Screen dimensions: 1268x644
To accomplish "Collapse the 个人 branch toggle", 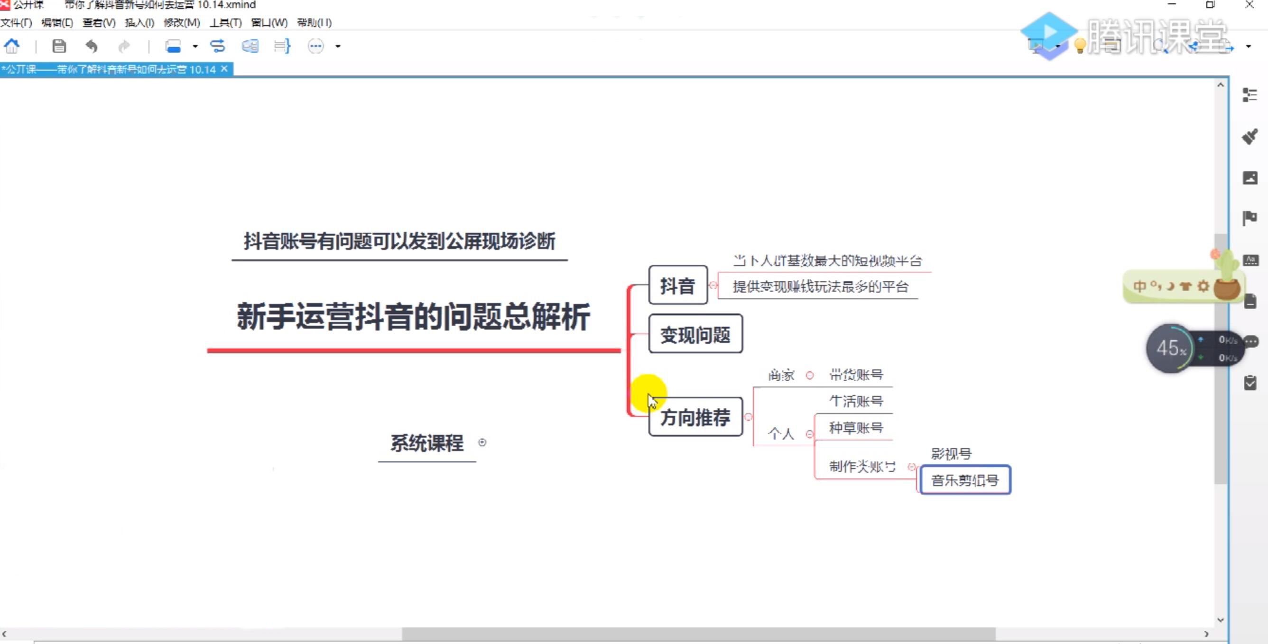I will (x=810, y=434).
